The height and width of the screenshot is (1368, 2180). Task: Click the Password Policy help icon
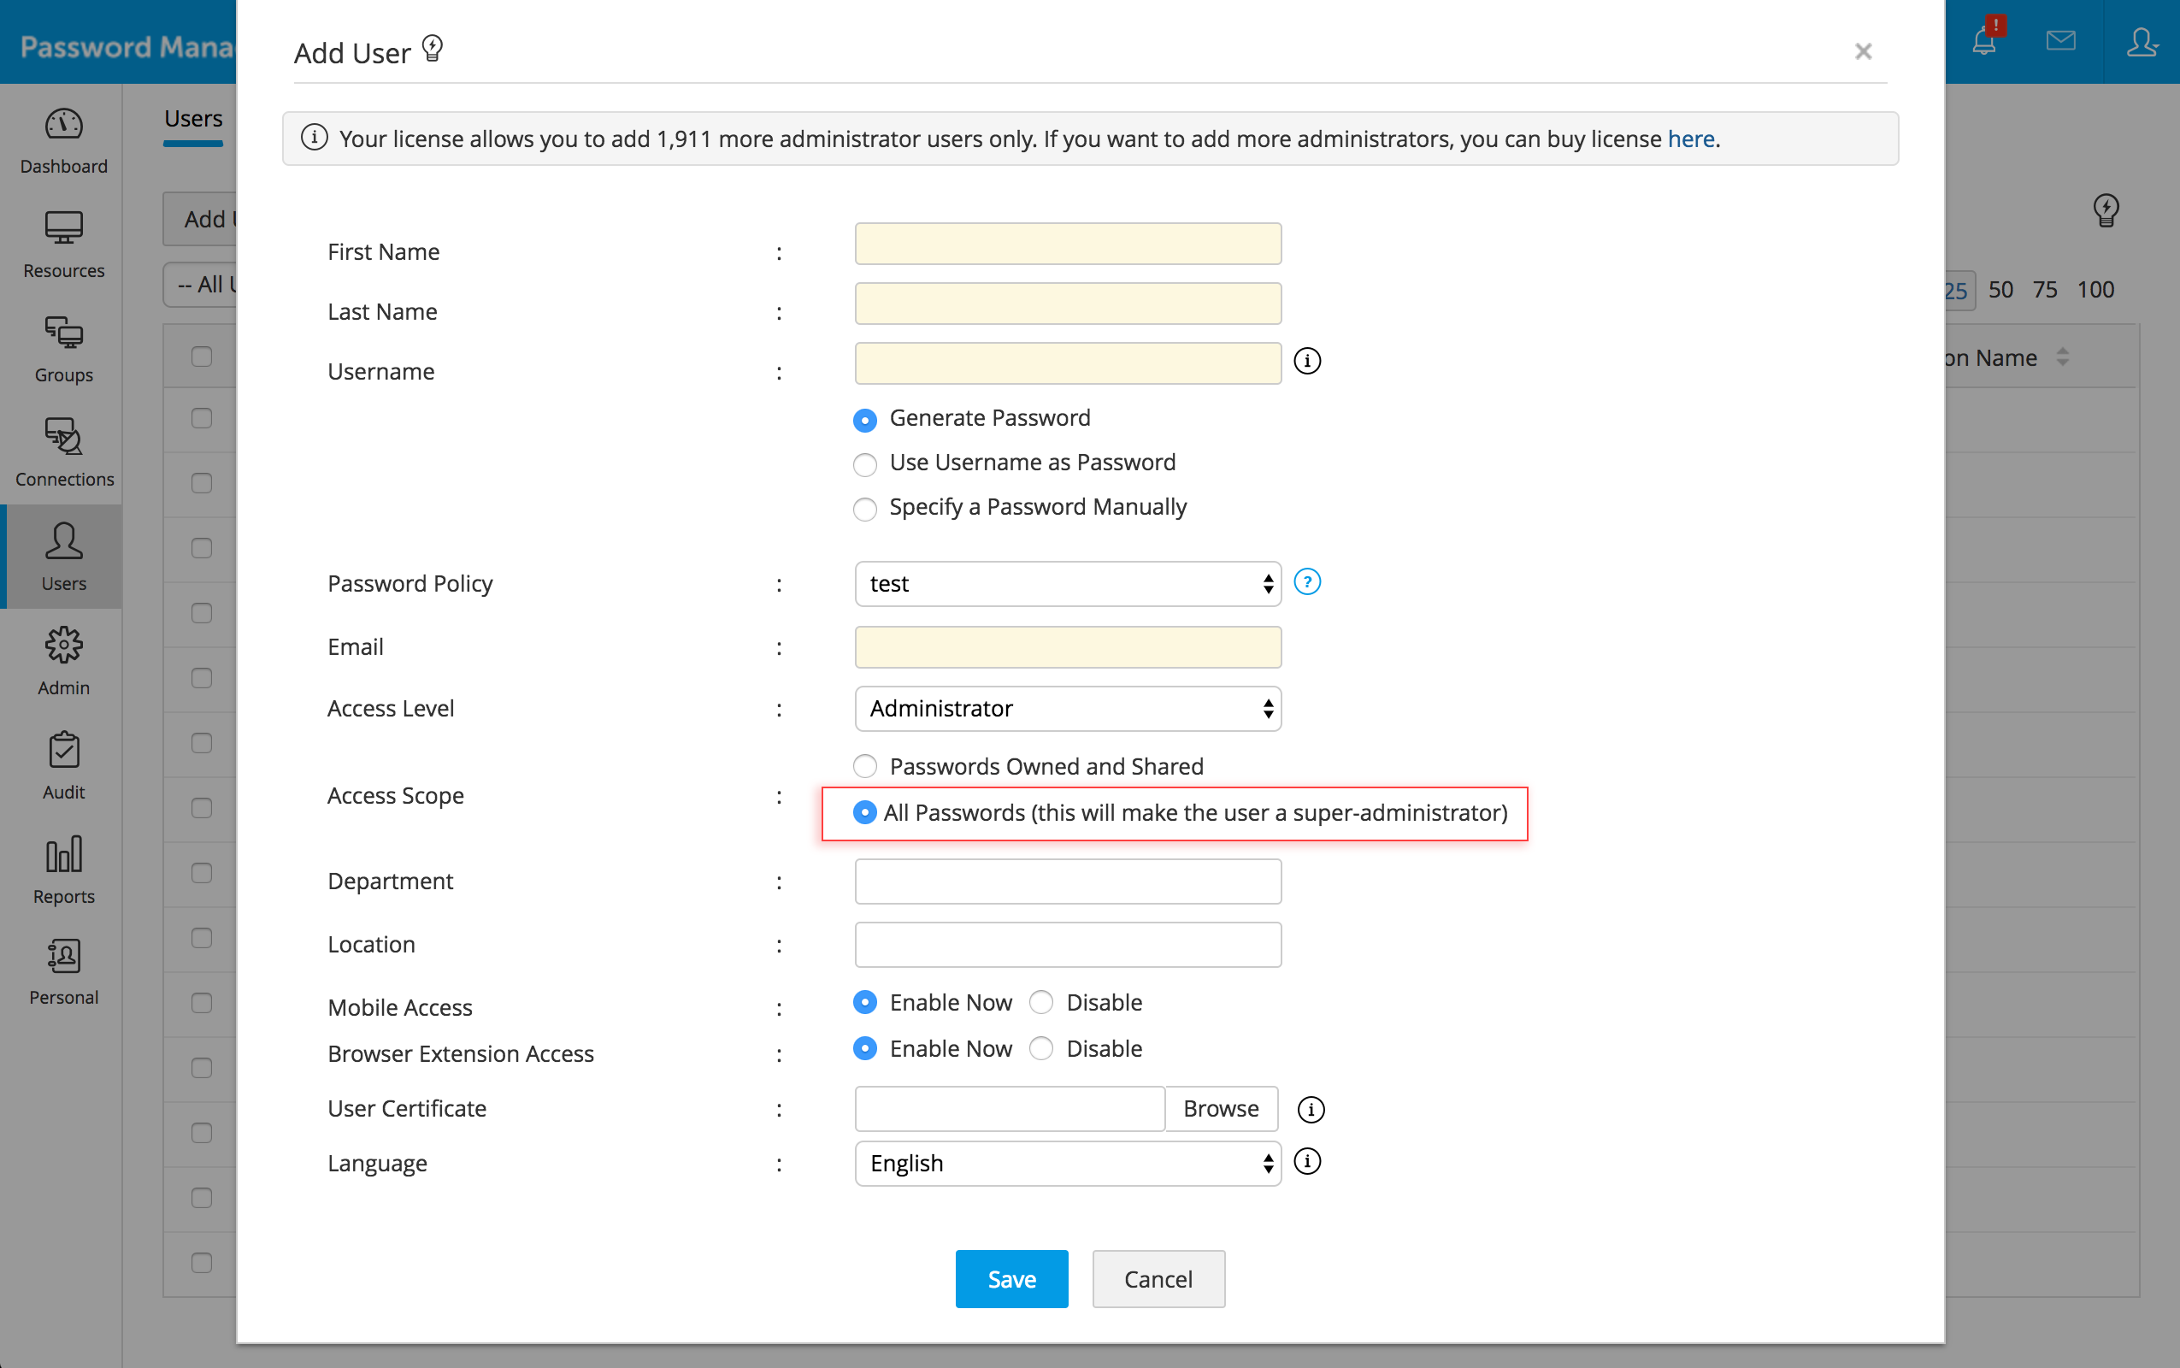coord(1307,581)
